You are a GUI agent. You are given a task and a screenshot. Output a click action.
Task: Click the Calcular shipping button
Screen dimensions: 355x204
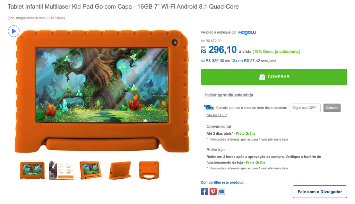pos(332,108)
